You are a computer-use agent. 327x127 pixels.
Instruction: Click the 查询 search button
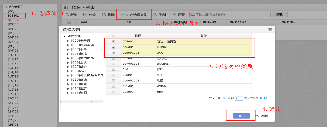tap(280, 15)
